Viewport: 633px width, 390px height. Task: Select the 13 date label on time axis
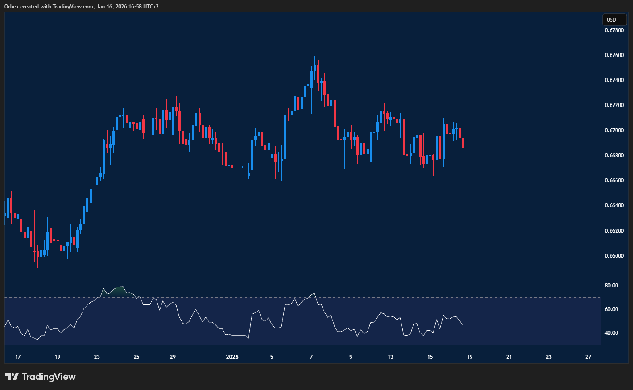390,357
